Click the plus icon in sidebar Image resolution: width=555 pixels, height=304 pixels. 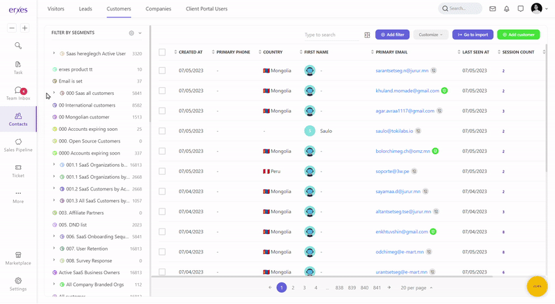pyautogui.click(x=25, y=28)
